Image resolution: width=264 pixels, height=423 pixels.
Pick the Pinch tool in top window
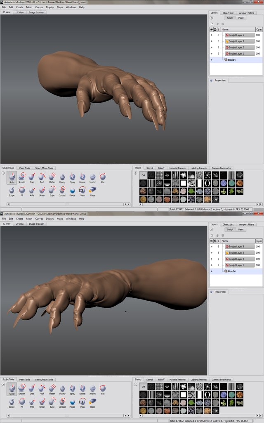[x=42, y=178]
